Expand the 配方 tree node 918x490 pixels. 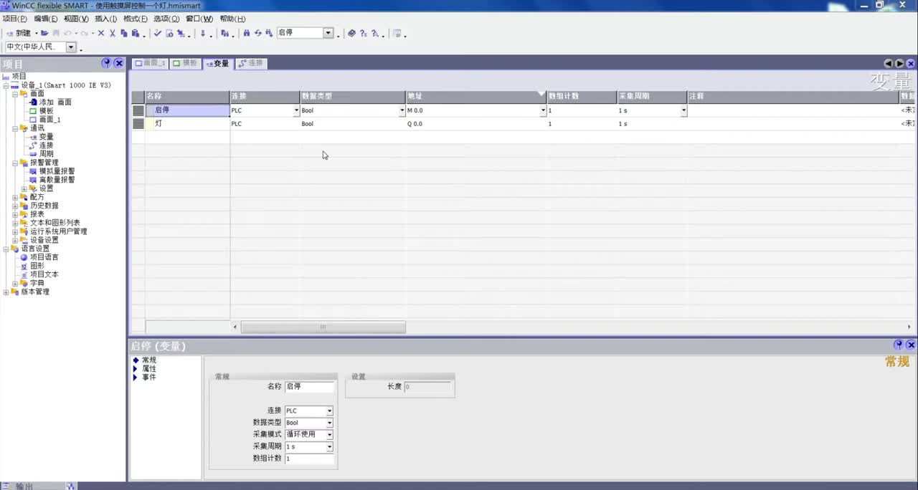(15, 197)
